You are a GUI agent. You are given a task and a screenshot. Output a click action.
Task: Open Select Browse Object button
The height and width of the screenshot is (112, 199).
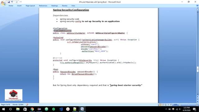pos(198,99)
